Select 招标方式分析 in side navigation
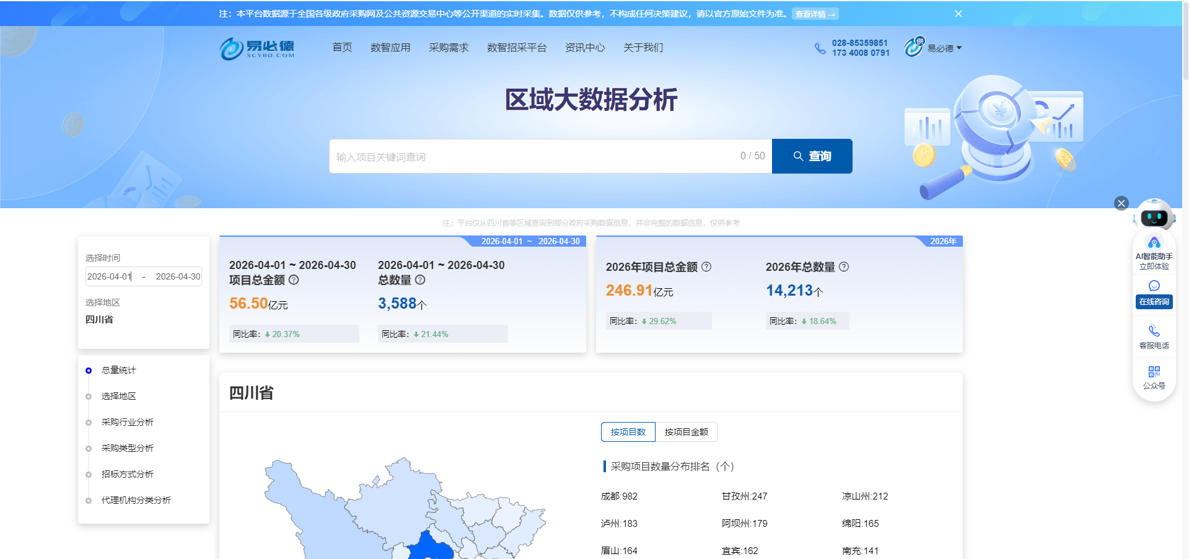 (x=127, y=474)
